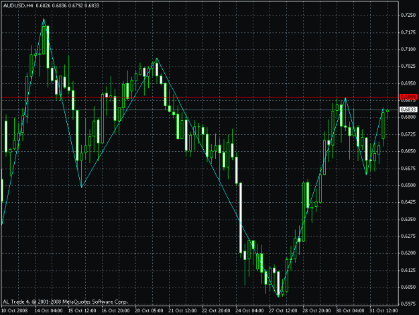Click the 0.6275 price scale value
The width and height of the screenshot is (419, 315).
pos(408,236)
